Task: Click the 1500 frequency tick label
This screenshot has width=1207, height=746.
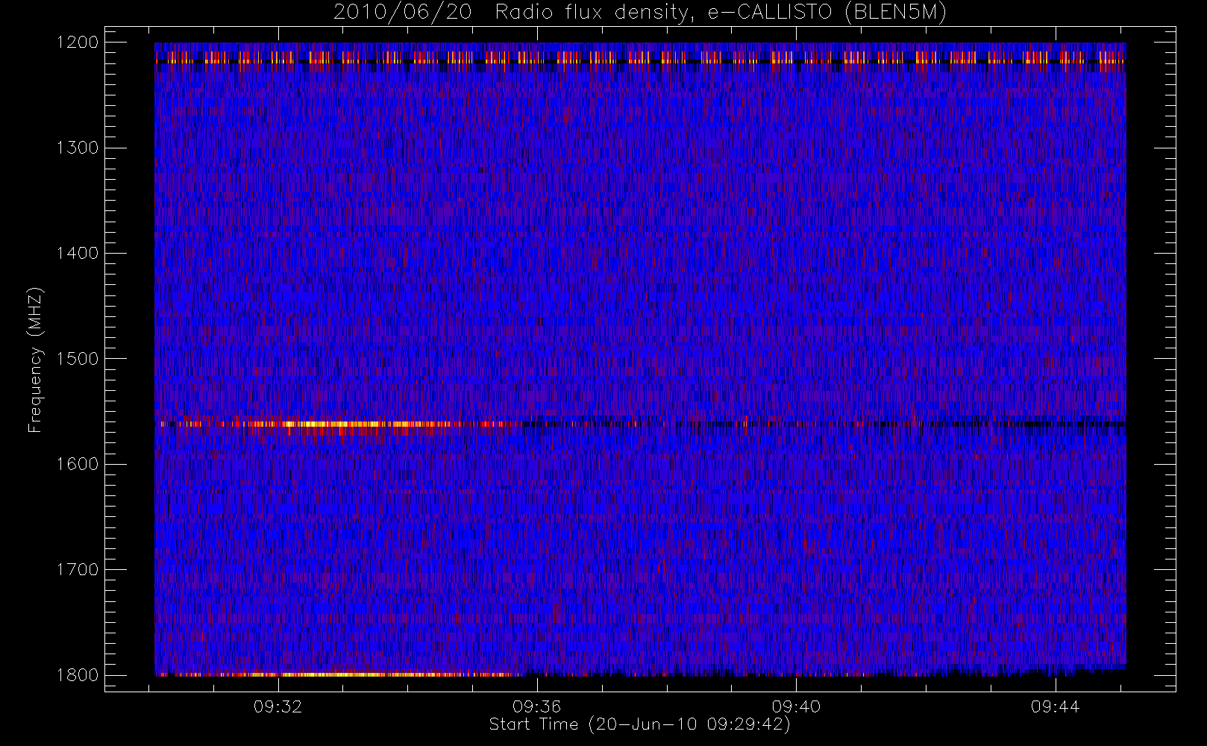Action: (x=78, y=358)
